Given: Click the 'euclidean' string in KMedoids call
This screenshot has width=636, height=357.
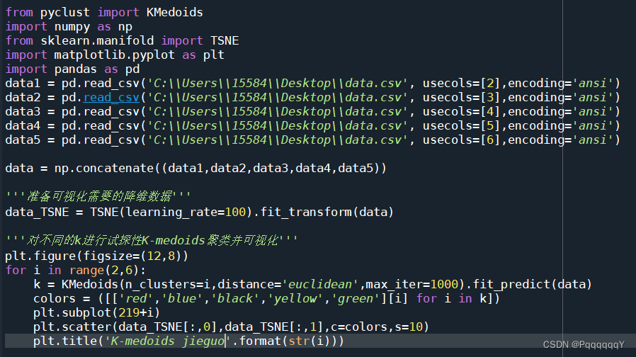Looking at the screenshot, I should tap(320, 284).
